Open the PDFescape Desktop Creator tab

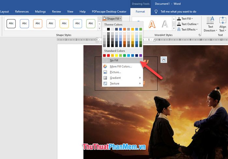(x=109, y=11)
